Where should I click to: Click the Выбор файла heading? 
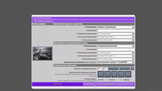pos(39,24)
